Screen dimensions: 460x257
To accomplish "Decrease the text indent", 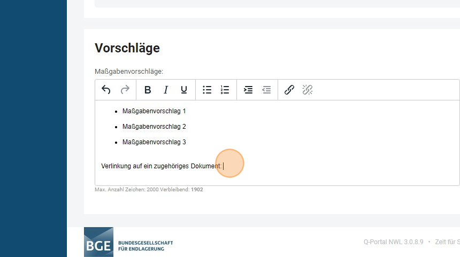I will click(266, 90).
